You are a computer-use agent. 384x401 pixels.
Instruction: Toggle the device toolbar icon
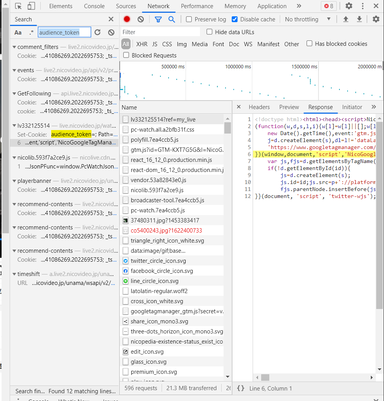(x=31, y=6)
